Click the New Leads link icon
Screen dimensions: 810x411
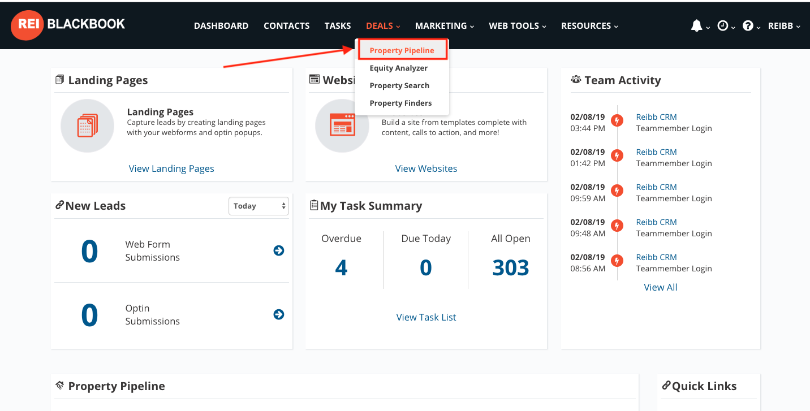click(x=59, y=205)
